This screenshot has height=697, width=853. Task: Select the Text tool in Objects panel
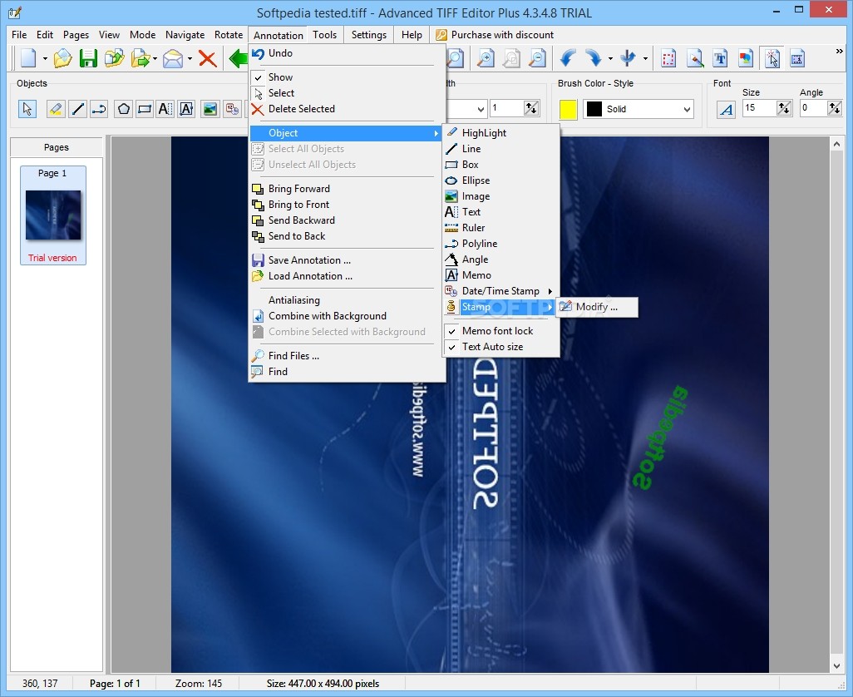[x=165, y=109]
